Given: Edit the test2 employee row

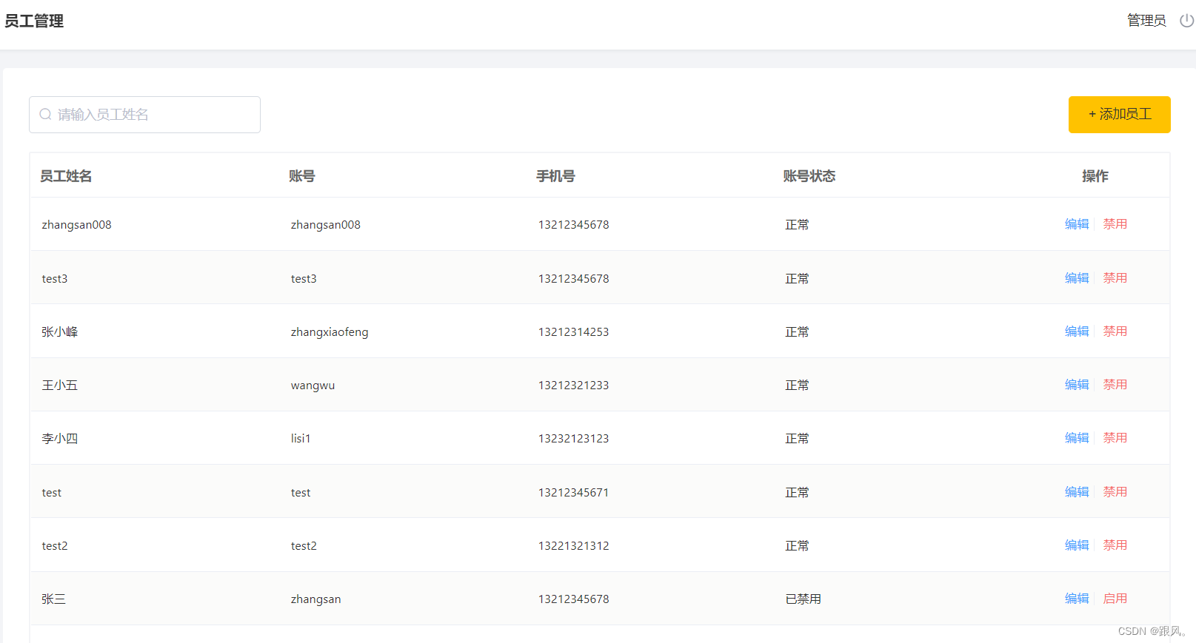Looking at the screenshot, I should (x=1077, y=545).
